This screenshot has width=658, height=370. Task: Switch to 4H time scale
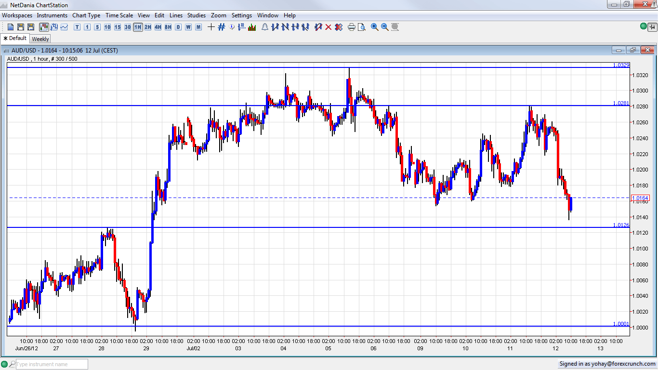point(158,27)
